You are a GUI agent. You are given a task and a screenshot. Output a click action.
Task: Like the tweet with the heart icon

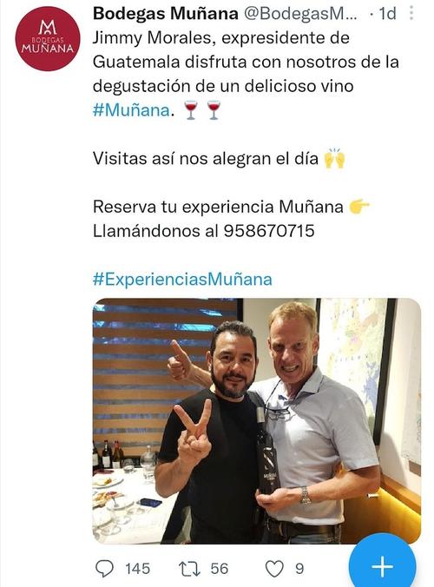(x=274, y=569)
